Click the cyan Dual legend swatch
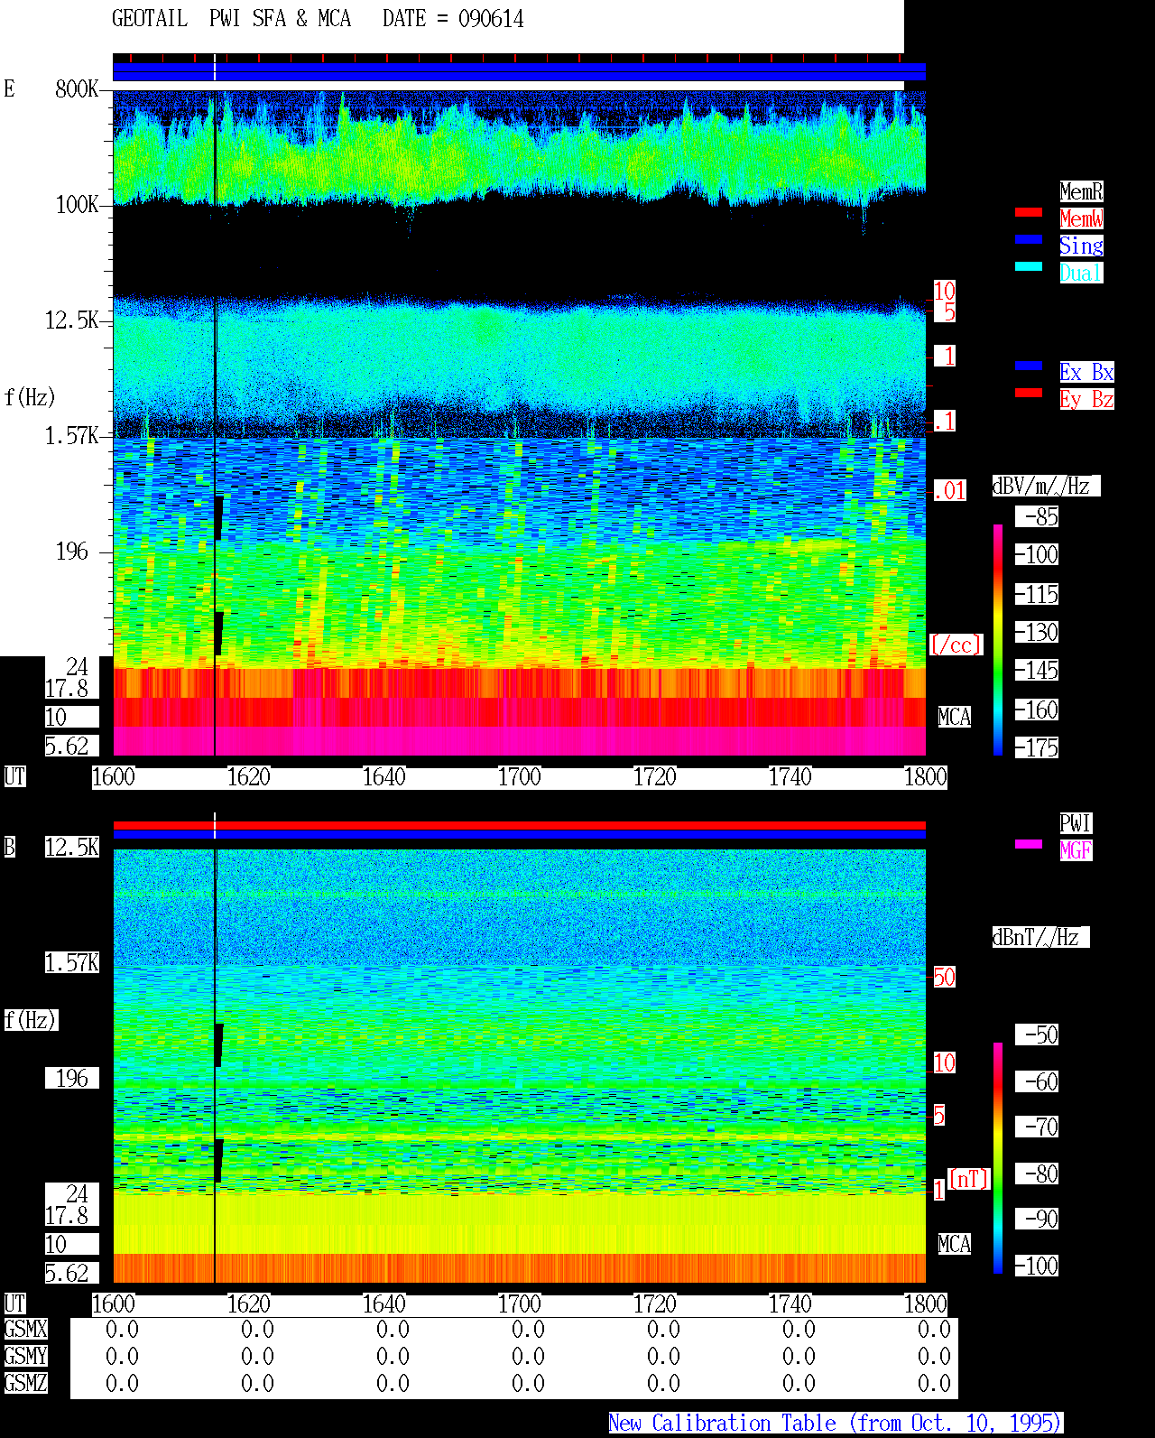 (x=1029, y=266)
